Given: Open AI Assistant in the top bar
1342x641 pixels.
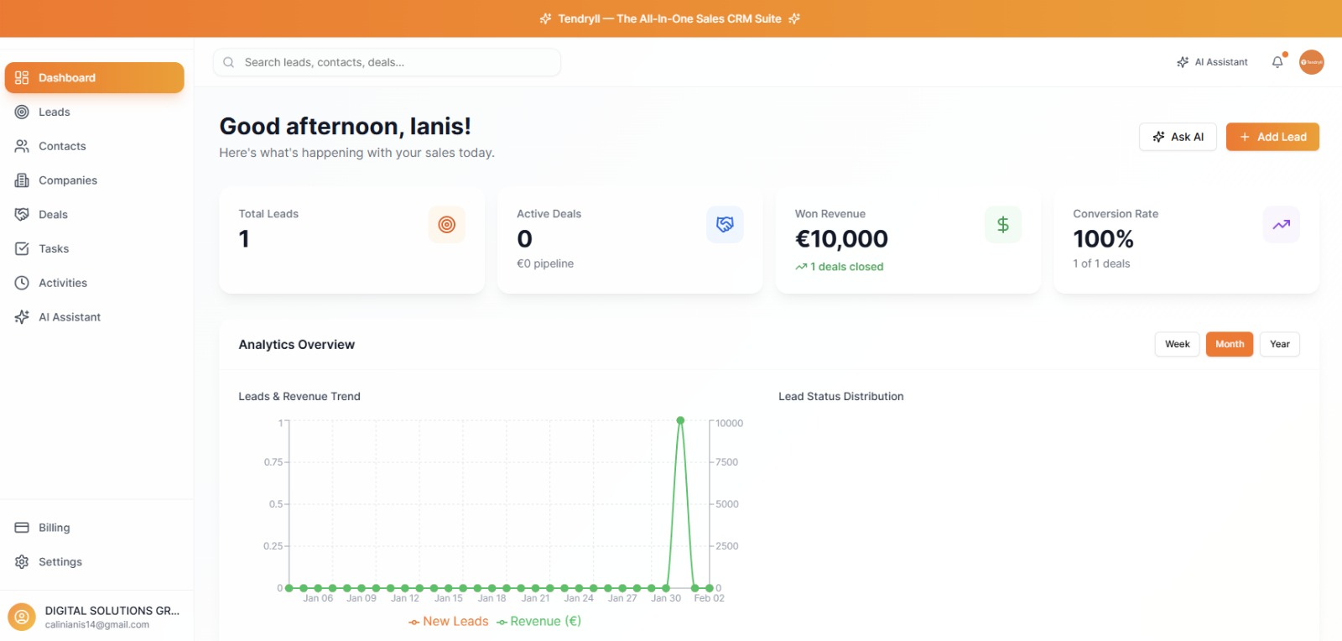Looking at the screenshot, I should [1212, 62].
